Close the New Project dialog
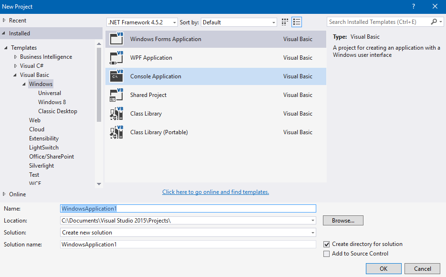This screenshot has width=446, height=277. 435,6
